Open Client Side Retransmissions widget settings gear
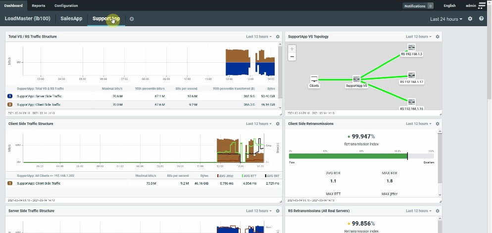Image resolution: width=492 pixels, height=233 pixels. 438,123
